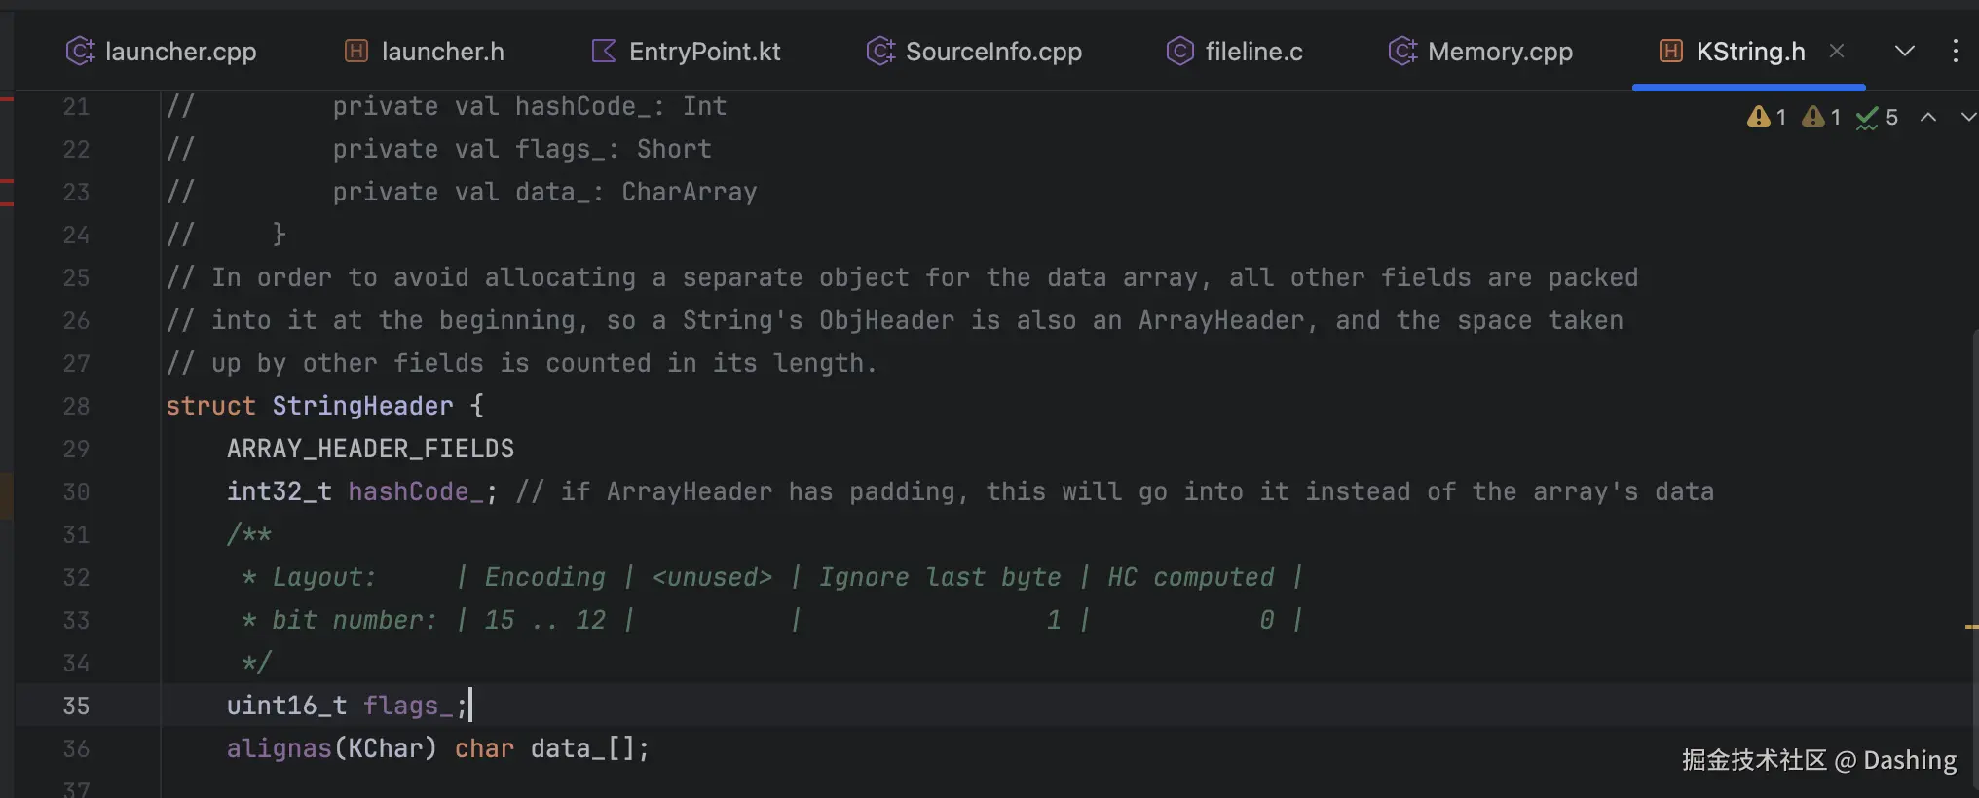The width and height of the screenshot is (1979, 798).
Task: Click the C file icon on fileline.c
Action: pos(1179,51)
